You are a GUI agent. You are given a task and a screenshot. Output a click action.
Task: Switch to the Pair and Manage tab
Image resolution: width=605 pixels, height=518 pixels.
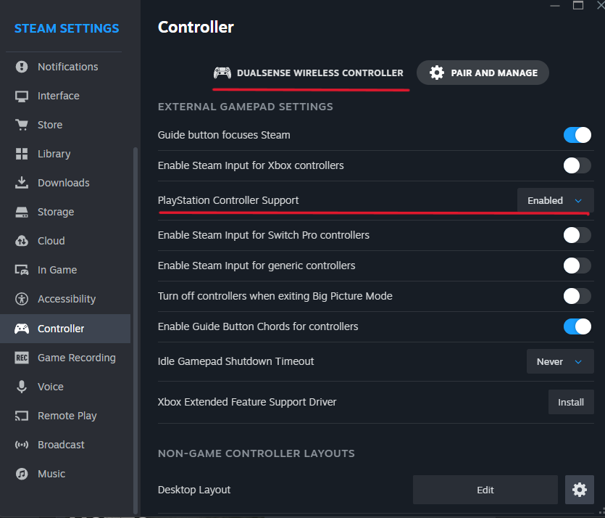(x=483, y=73)
